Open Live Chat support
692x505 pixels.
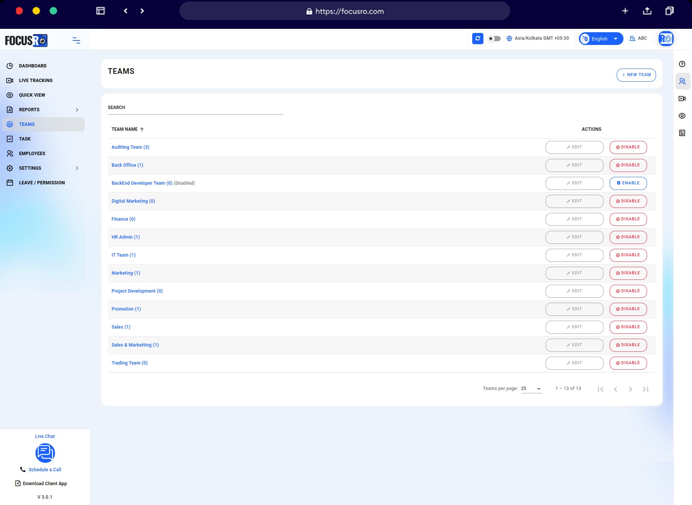[45, 453]
